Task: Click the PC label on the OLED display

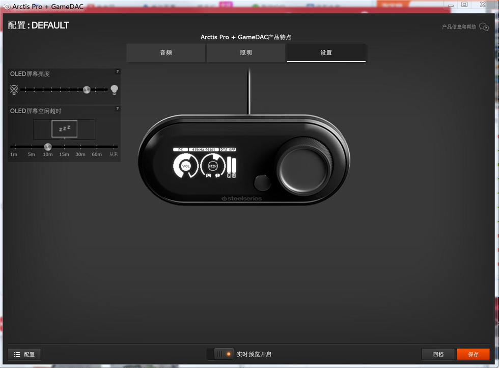Action: coord(180,149)
